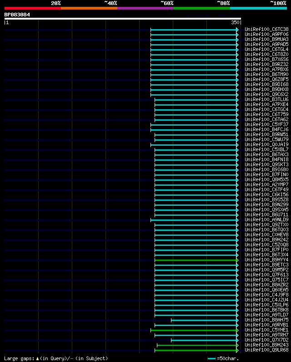The width and height of the screenshot is (291, 362).
Task: Select hit label UniRef100_C6T8Z0
Action: point(266,54)
